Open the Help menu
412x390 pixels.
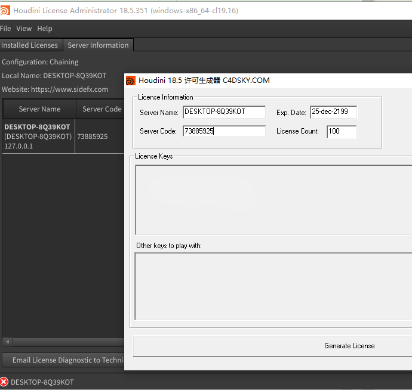tap(45, 29)
